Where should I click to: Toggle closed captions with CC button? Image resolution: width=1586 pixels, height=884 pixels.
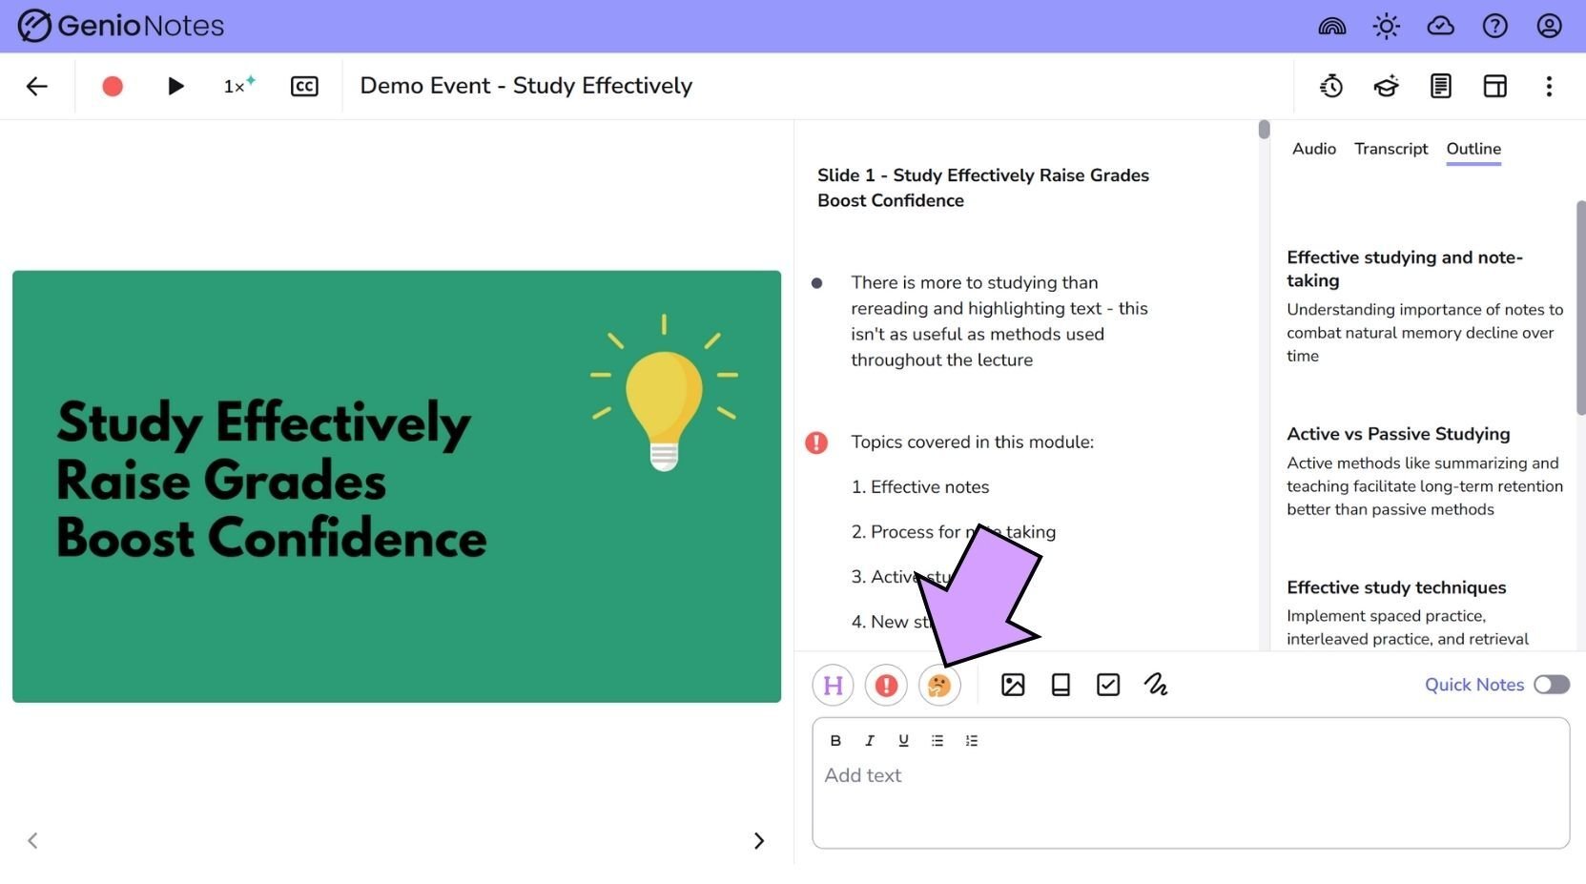pos(304,86)
